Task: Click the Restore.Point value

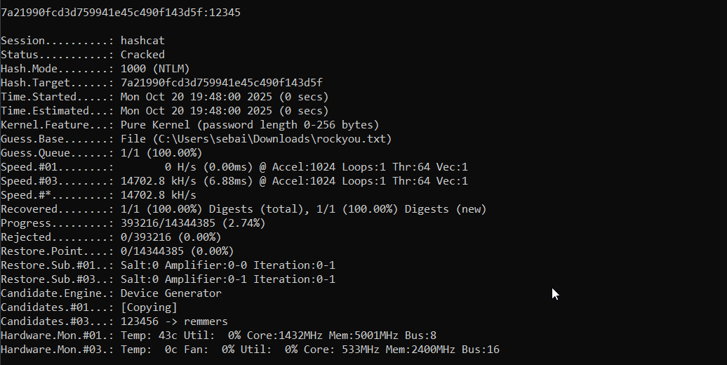Action: click(177, 251)
